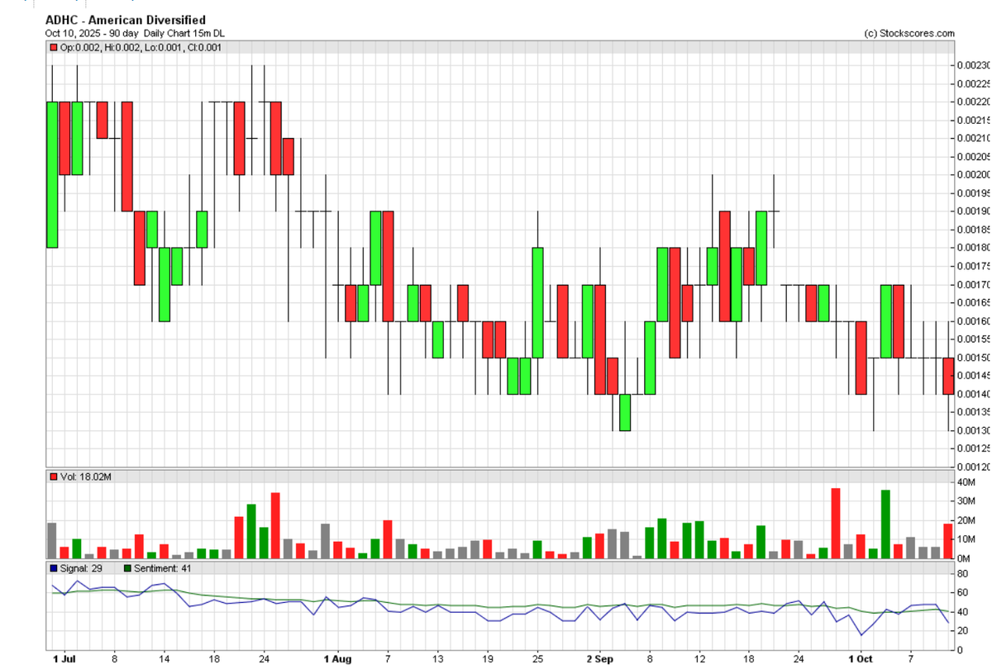The height and width of the screenshot is (669, 992).
Task: Open the Stockscores.com copyright link
Action: click(909, 33)
